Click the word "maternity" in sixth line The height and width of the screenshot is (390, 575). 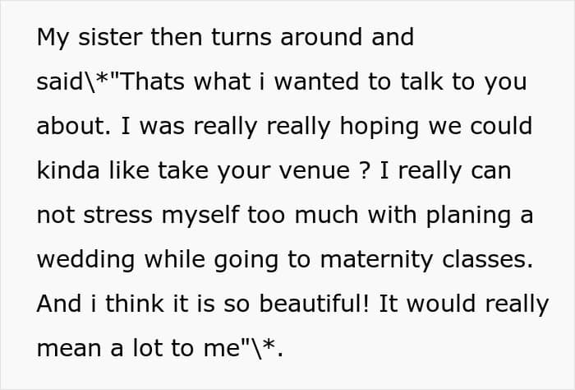tap(376, 260)
